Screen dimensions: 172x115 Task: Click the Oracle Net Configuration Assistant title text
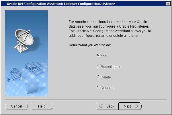(61, 4)
